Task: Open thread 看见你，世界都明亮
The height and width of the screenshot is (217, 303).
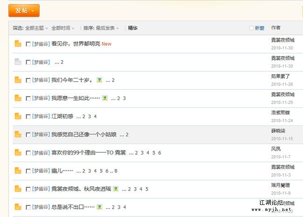Action: [x=76, y=44]
